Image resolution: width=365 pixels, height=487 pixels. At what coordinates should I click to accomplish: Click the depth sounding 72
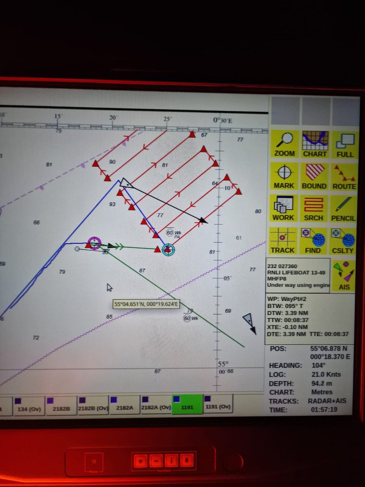[x=36, y=338]
